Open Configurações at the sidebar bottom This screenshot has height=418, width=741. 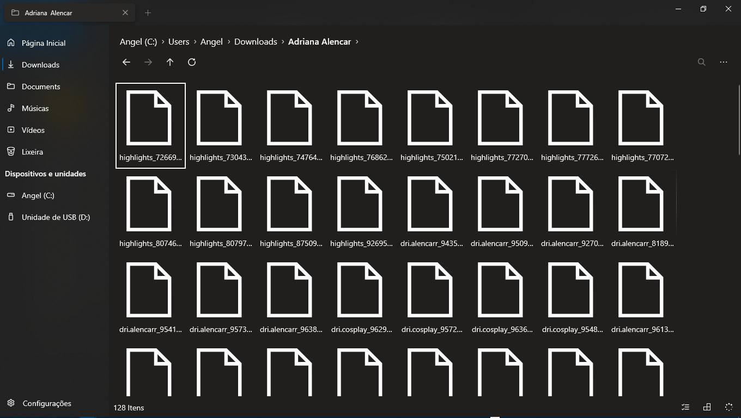point(46,403)
